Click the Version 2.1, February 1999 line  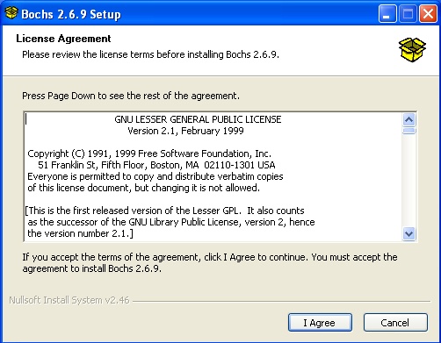(x=185, y=131)
